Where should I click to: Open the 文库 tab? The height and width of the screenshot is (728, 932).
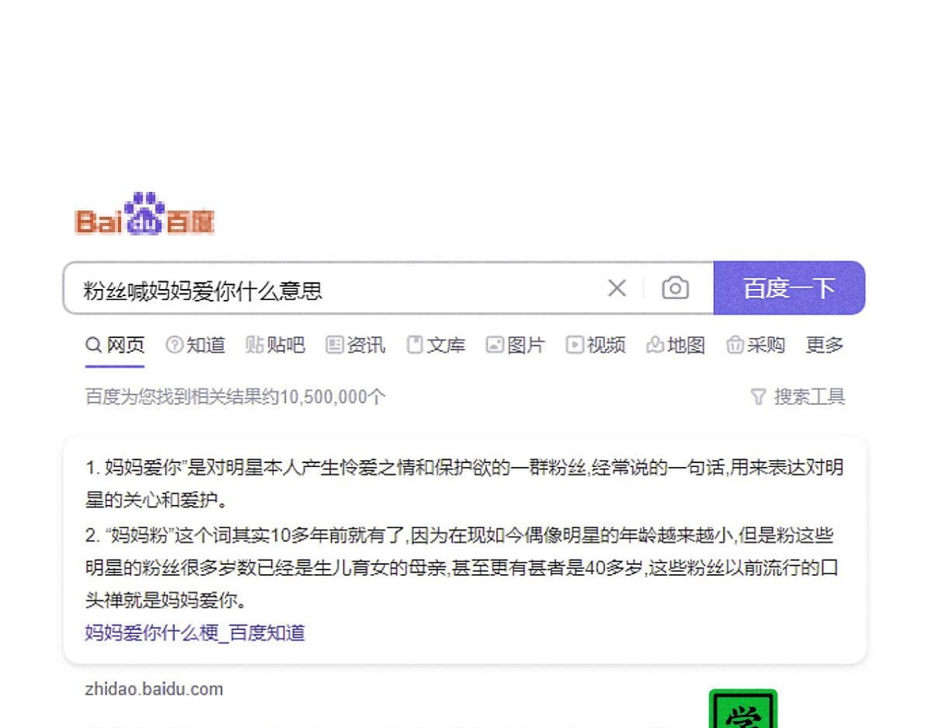tap(436, 345)
